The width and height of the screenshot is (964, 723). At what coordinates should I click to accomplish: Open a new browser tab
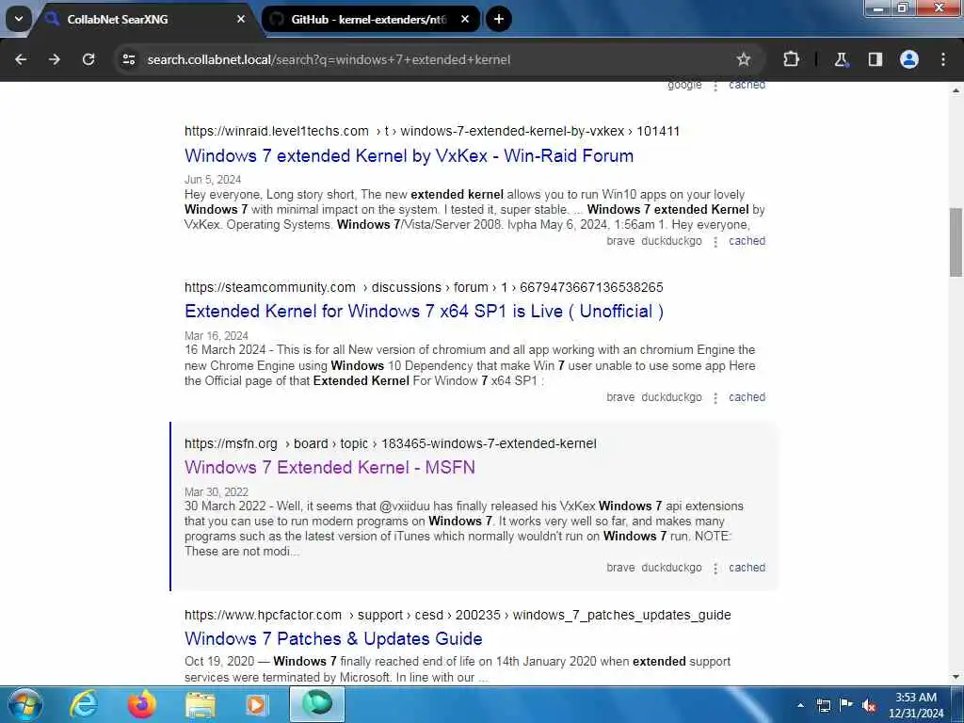[499, 19]
